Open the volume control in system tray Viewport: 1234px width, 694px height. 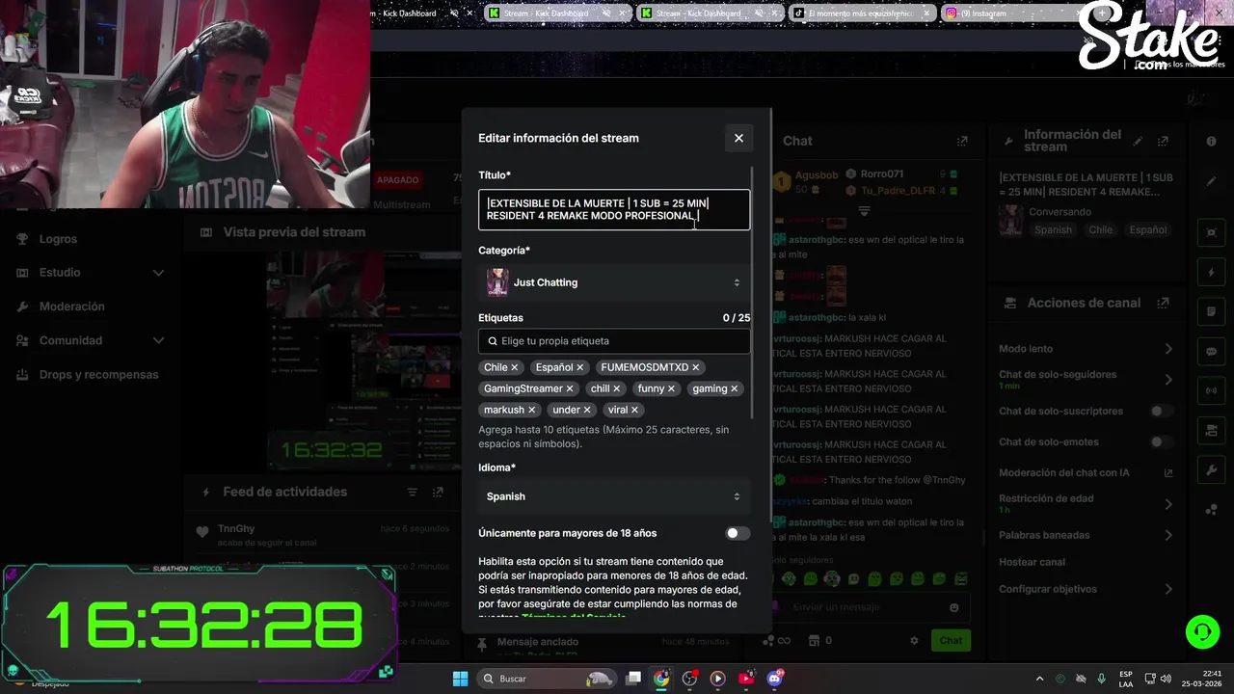(1166, 679)
